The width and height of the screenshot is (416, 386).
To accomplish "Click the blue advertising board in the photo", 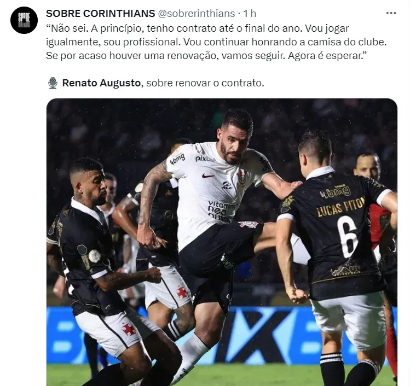I will coord(222,335).
